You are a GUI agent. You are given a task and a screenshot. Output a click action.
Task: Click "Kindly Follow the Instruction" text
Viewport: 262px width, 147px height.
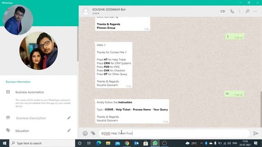(115, 102)
